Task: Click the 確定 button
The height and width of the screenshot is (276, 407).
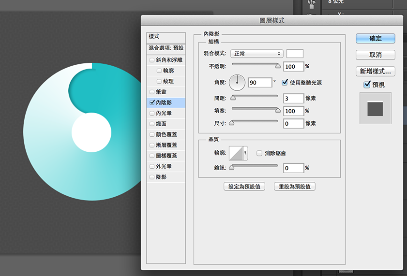Action: click(x=375, y=39)
